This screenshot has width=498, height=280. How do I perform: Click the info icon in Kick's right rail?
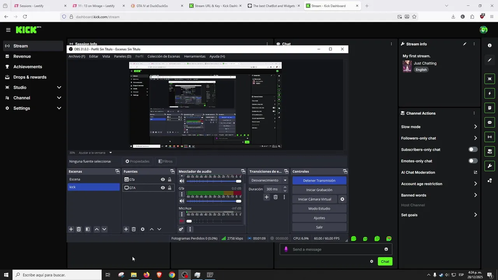coord(489,45)
